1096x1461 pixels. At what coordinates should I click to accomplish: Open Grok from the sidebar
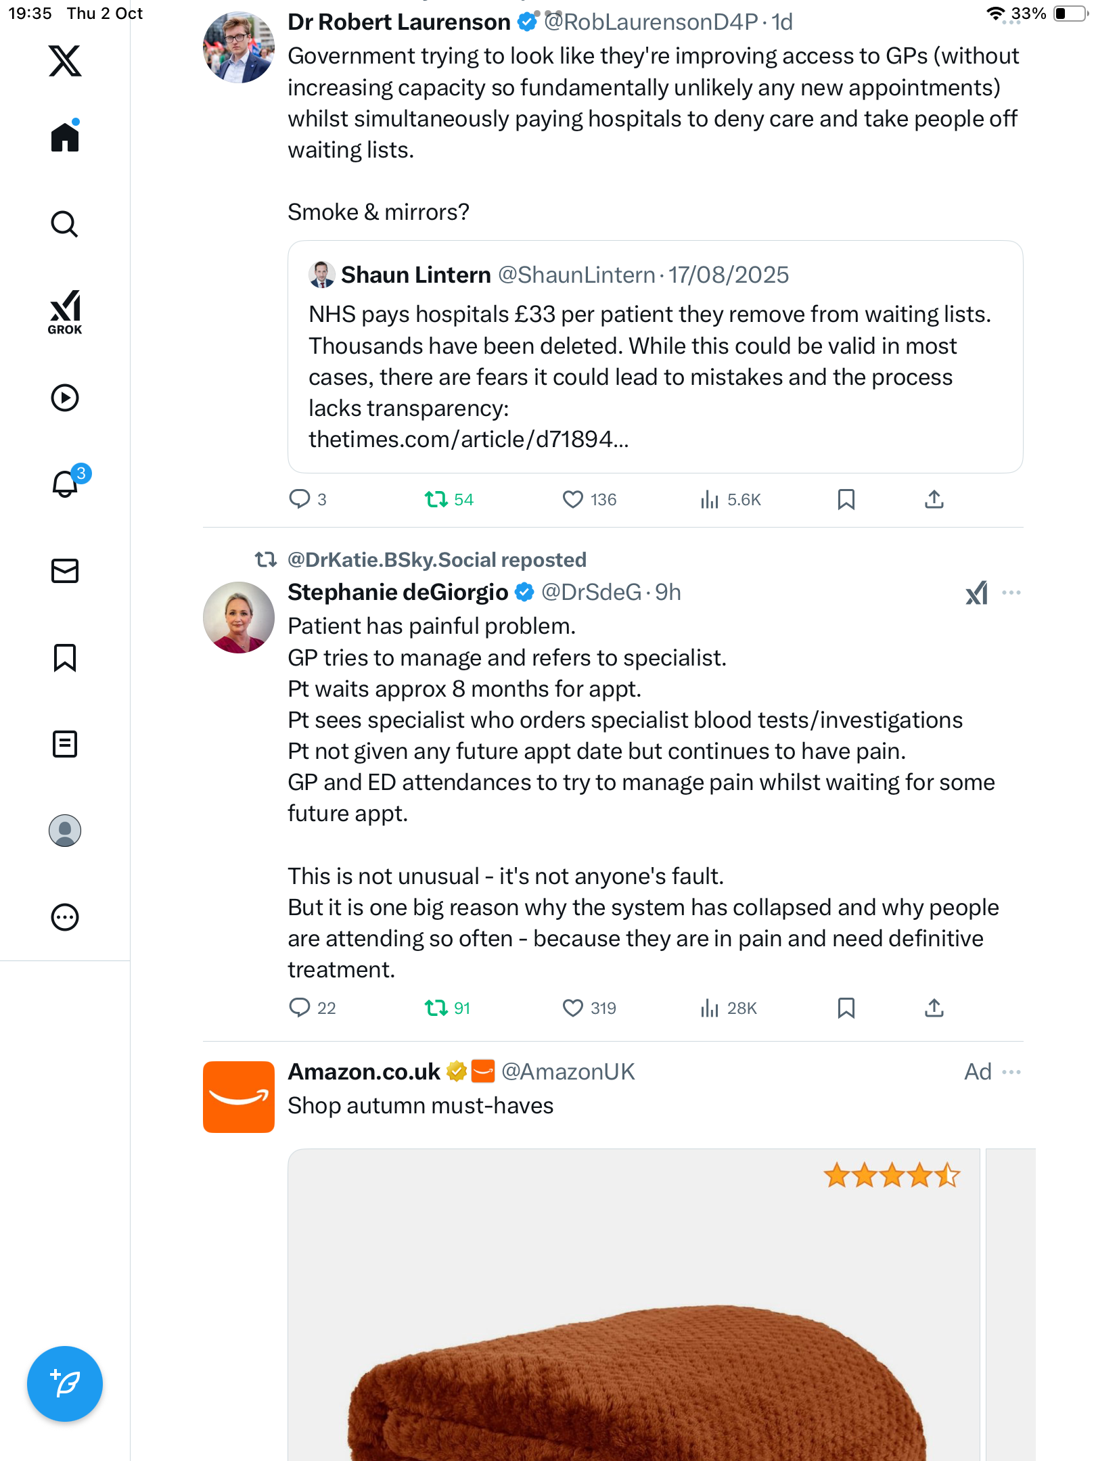tap(65, 312)
